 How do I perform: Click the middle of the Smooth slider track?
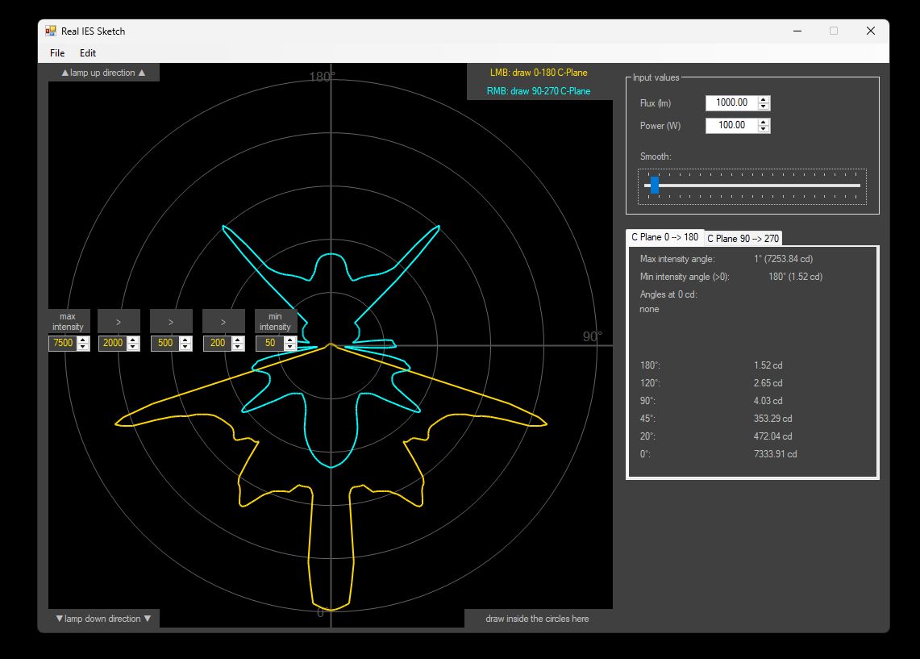(x=752, y=186)
